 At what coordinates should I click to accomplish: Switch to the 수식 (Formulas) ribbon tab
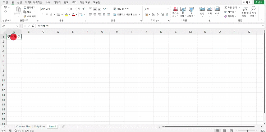(48, 3)
